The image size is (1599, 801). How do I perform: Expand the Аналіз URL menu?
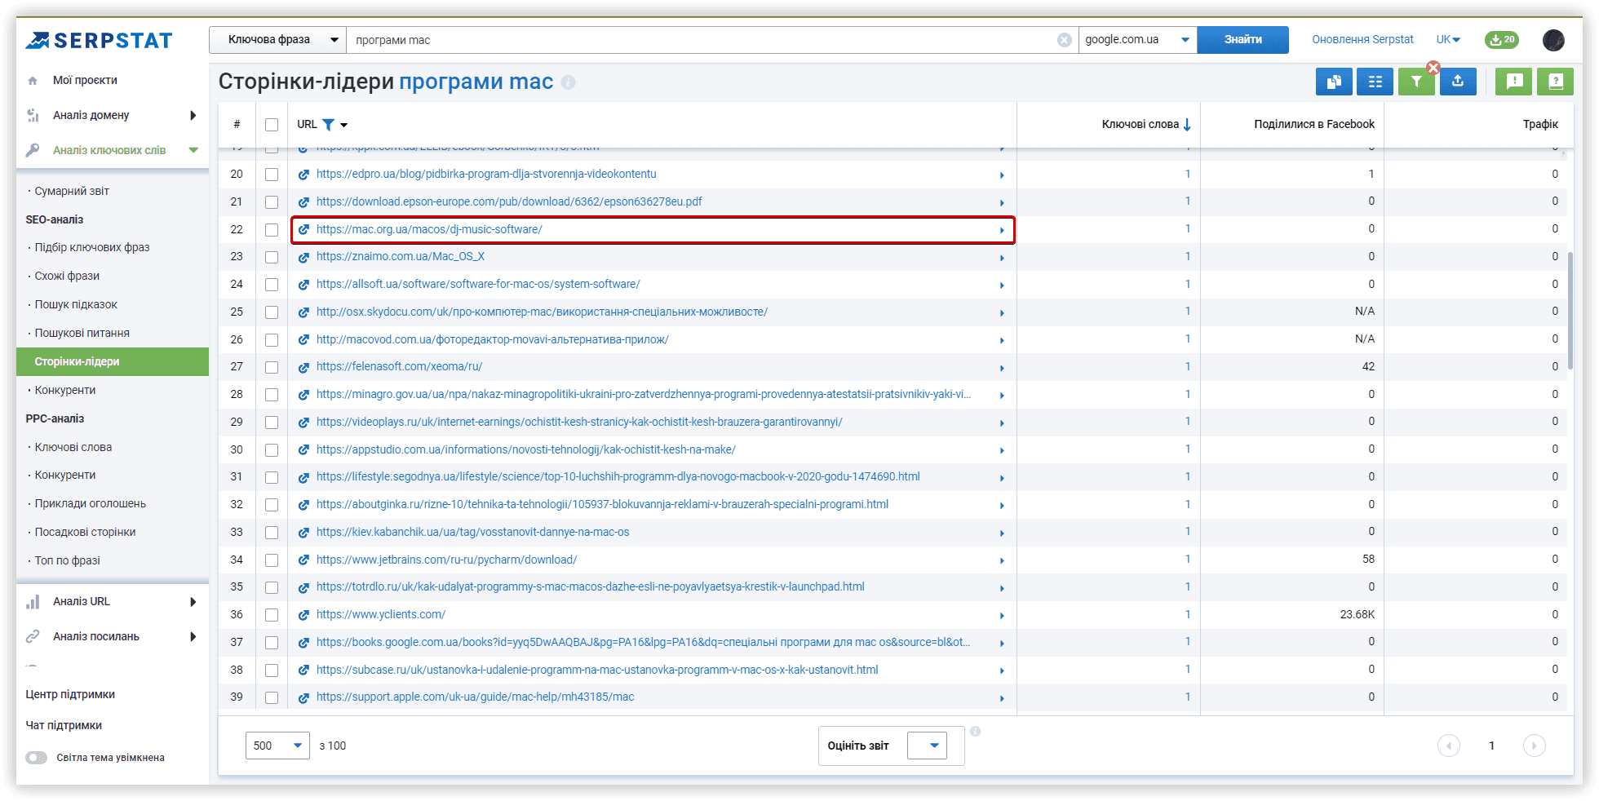tap(193, 602)
